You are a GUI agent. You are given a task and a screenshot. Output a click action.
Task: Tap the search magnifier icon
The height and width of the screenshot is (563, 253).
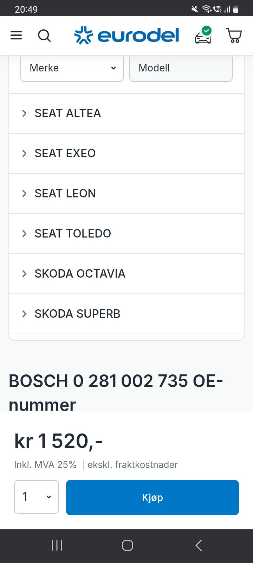pyautogui.click(x=44, y=36)
